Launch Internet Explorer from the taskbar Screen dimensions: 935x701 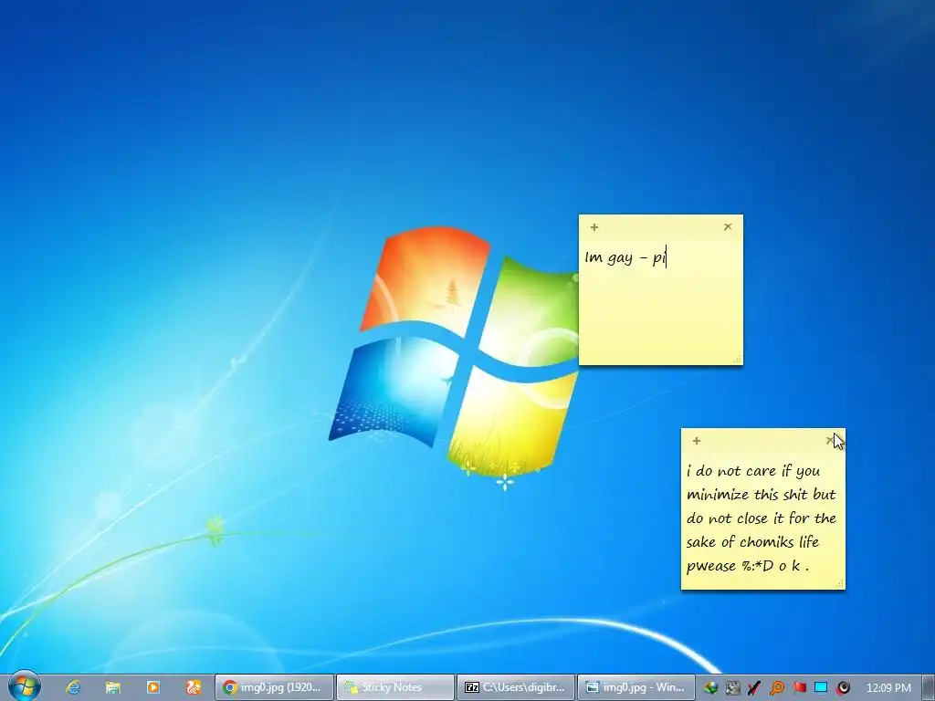click(x=73, y=687)
